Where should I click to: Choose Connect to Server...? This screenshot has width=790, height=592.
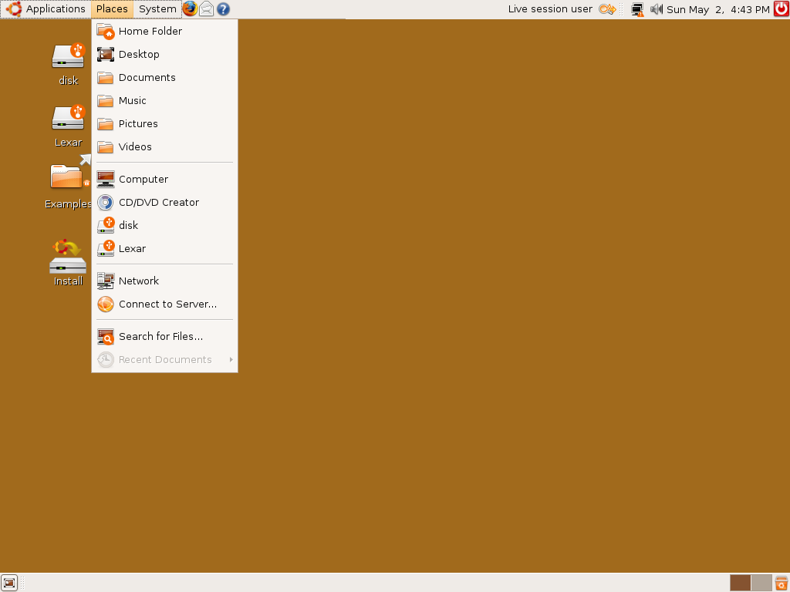165,304
